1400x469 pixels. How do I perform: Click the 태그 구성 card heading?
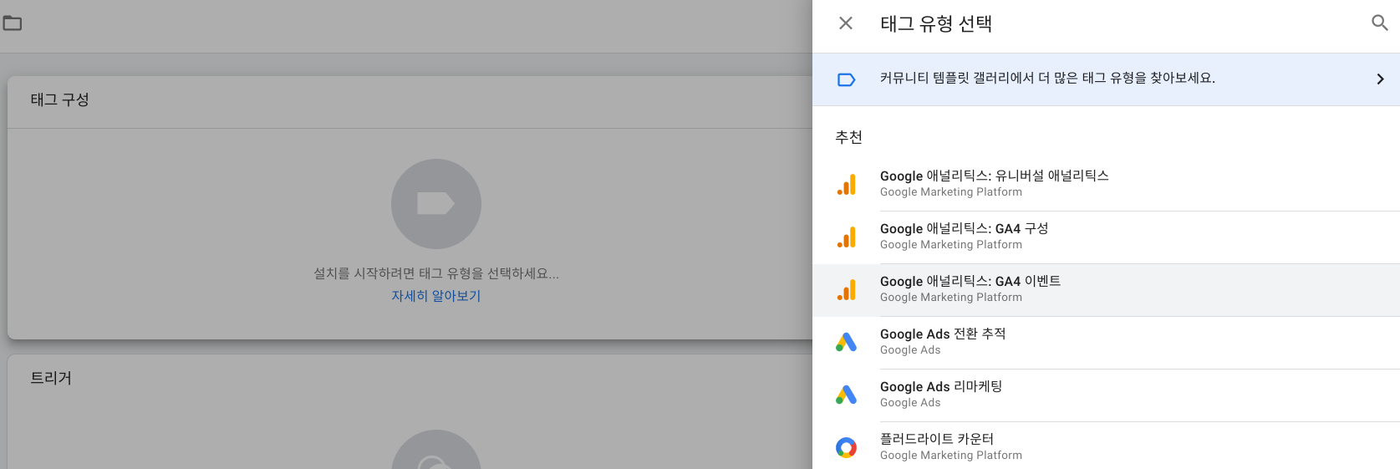pos(60,99)
